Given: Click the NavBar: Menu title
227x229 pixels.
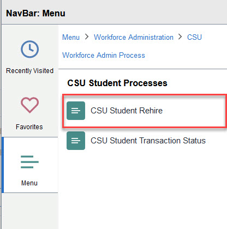Looking at the screenshot, I should coord(35,13).
